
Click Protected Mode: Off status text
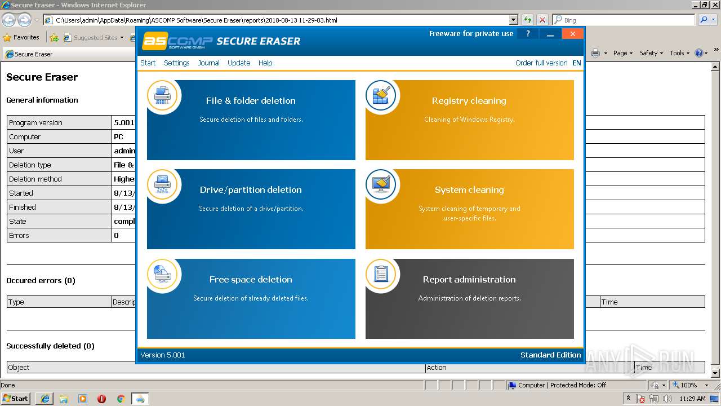[x=578, y=385]
